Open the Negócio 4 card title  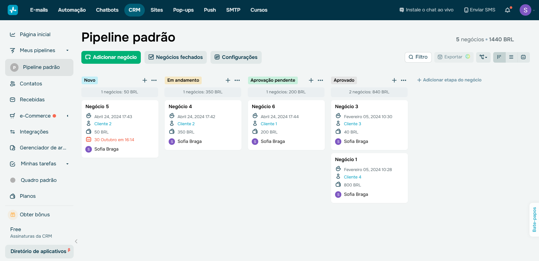180,106
